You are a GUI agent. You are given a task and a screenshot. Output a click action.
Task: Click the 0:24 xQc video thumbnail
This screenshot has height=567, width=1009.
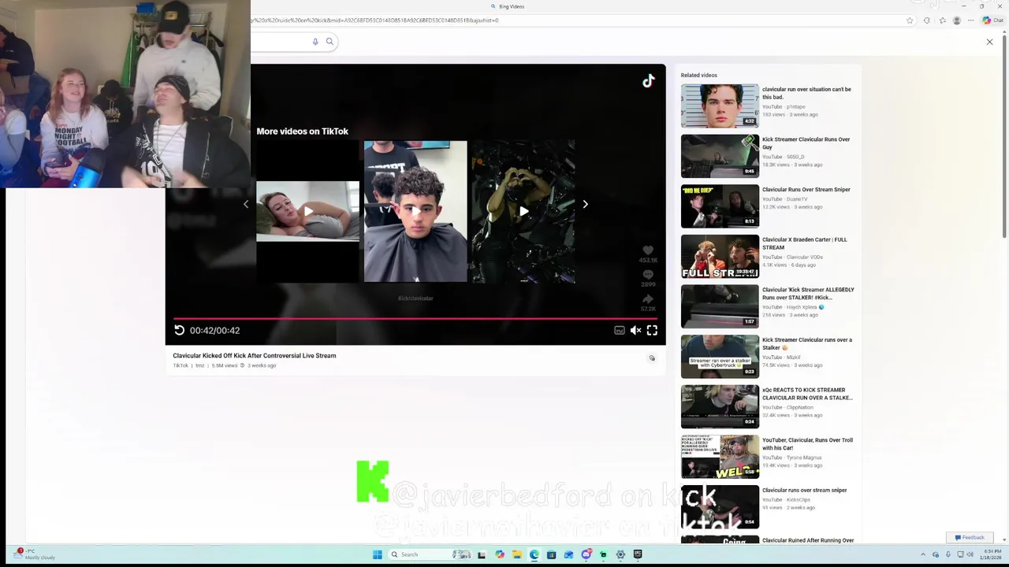tap(720, 407)
